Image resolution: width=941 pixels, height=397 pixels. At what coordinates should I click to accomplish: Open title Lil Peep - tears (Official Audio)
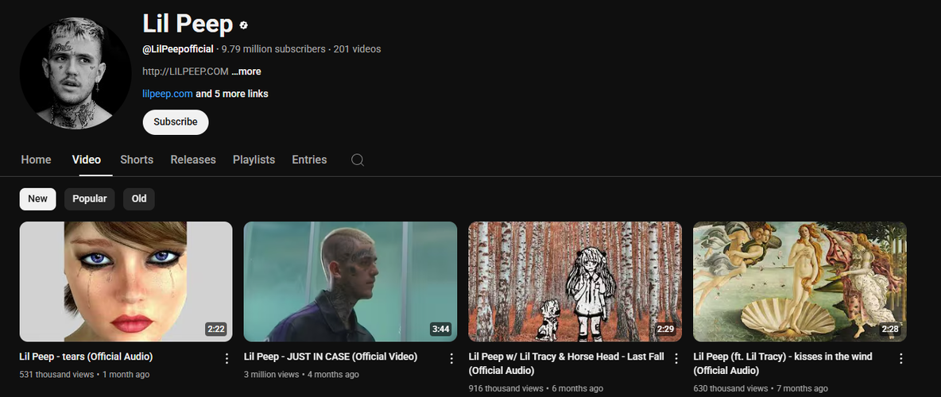tap(86, 357)
